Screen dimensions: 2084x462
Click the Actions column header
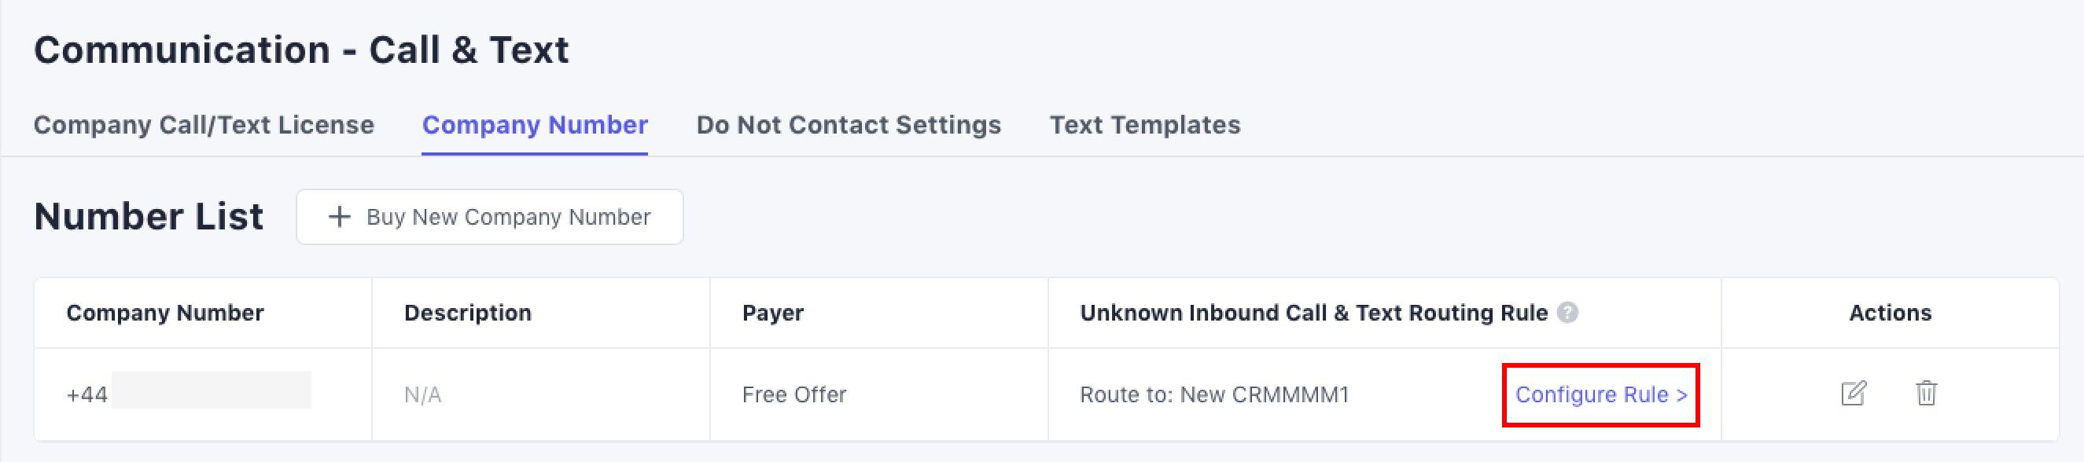pos(1890,313)
